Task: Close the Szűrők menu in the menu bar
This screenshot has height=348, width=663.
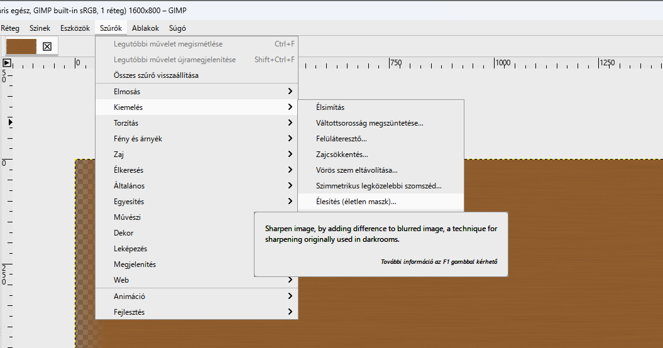Action: [111, 28]
